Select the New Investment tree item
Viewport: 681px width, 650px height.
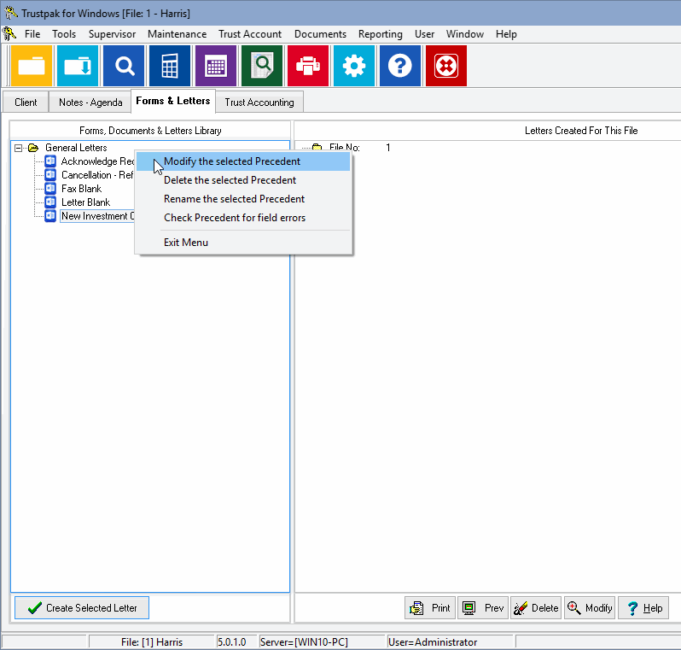(98, 216)
